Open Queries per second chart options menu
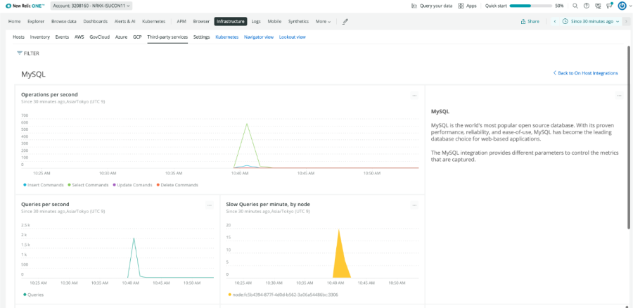The width and height of the screenshot is (633, 308). click(x=210, y=205)
